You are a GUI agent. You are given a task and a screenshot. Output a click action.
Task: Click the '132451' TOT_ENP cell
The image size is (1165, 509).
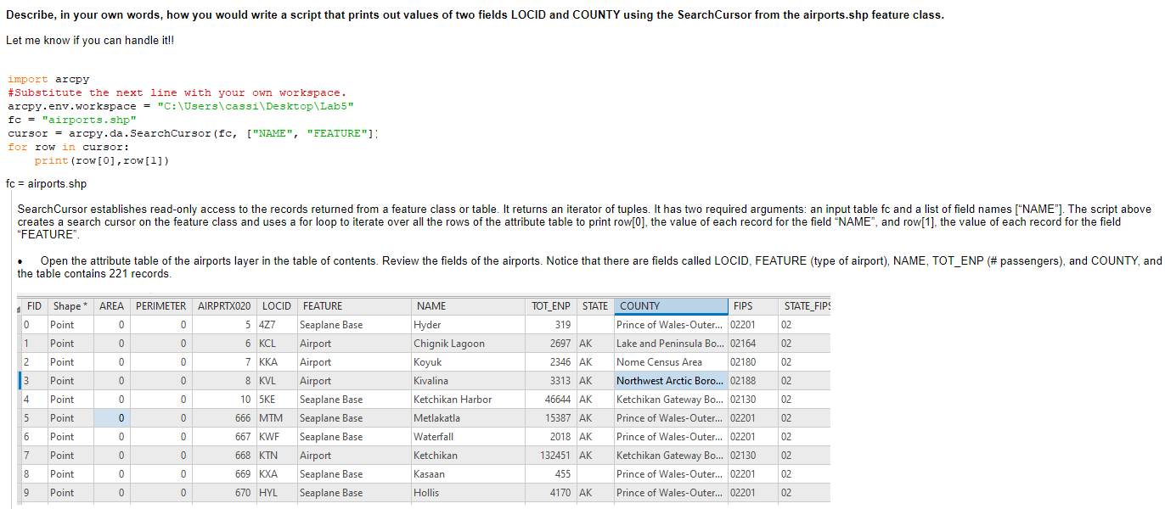point(551,456)
